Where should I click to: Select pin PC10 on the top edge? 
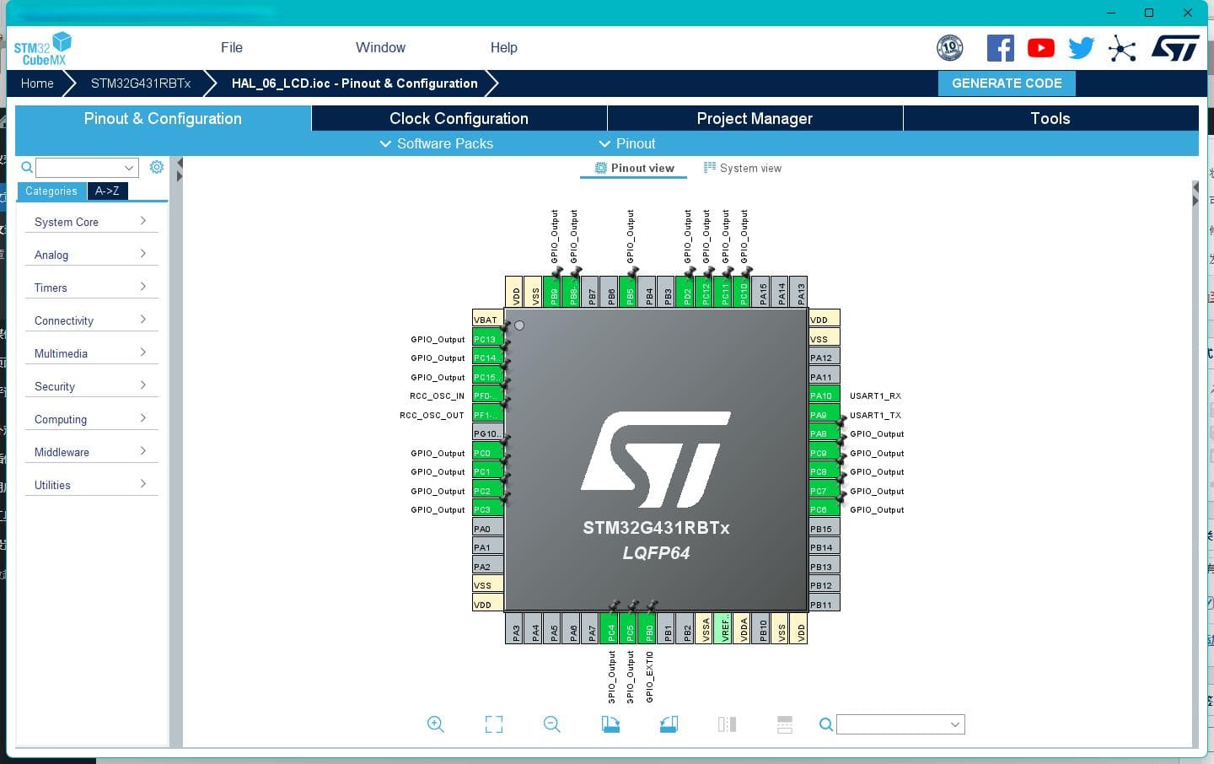744,292
